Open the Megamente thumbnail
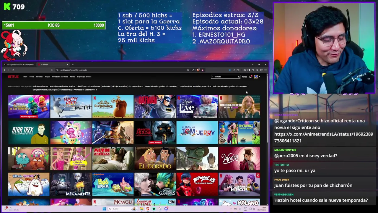This screenshot has width=378, height=213. (71, 185)
